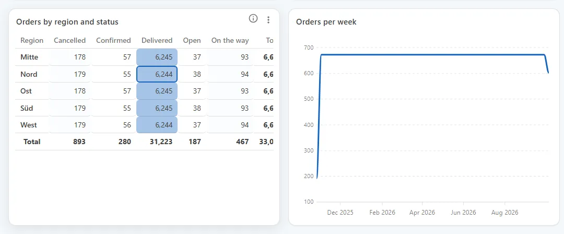
Task: Click West On the way cell 94
Action: tap(230, 125)
